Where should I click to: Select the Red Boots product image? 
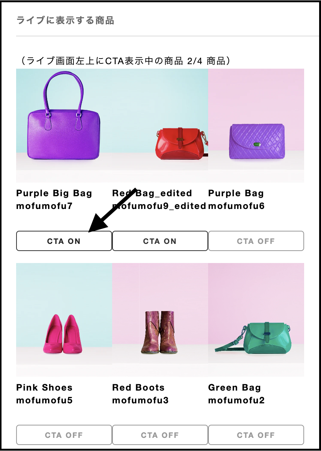point(160,320)
